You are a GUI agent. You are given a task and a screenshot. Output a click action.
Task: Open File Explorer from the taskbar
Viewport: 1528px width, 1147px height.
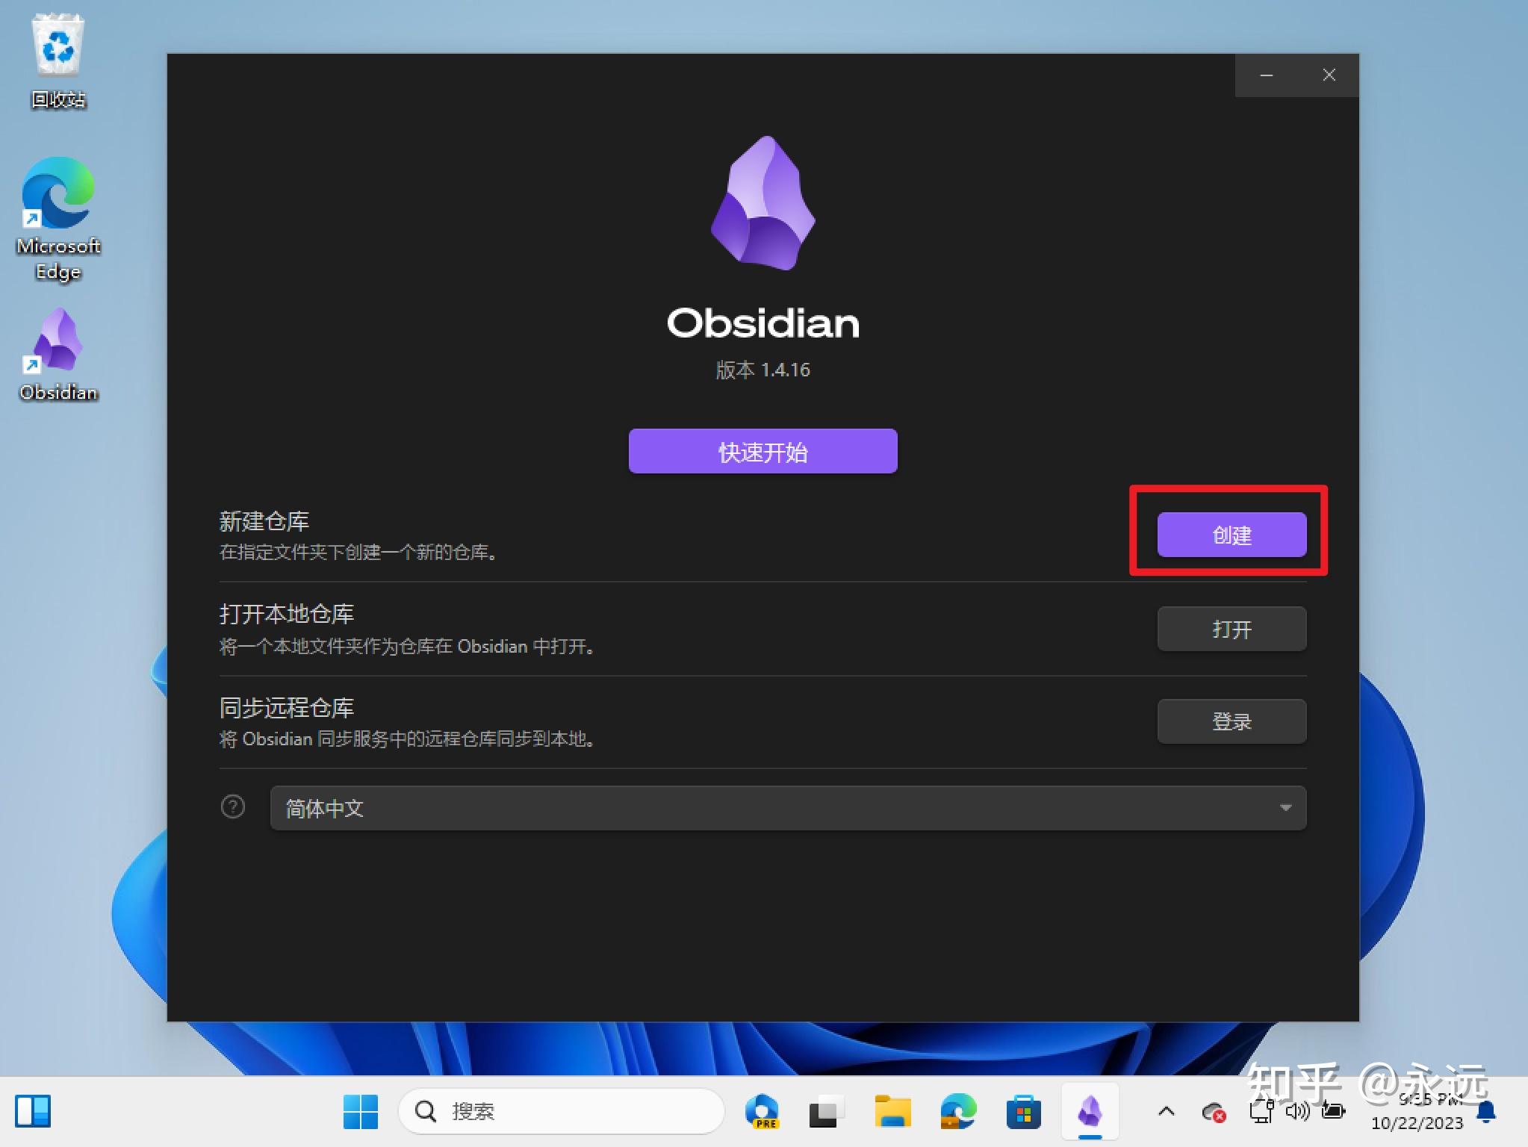(894, 1111)
